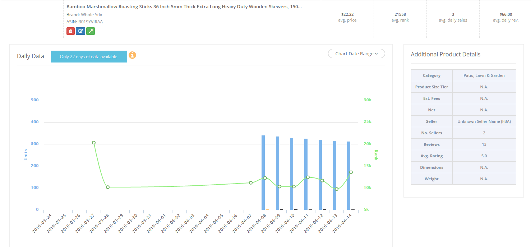The width and height of the screenshot is (531, 250).
Task: Click the $22.22 avg. price value
Action: (x=347, y=14)
